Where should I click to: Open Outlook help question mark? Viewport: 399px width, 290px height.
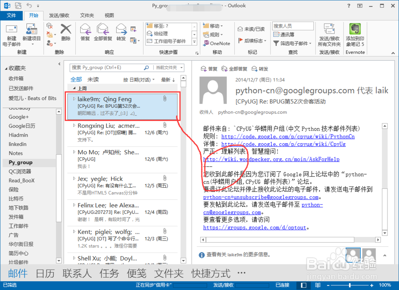tap(349, 6)
